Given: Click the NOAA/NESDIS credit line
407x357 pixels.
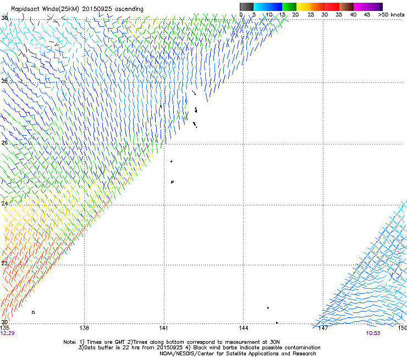Looking at the screenshot, I should click(x=238, y=354).
